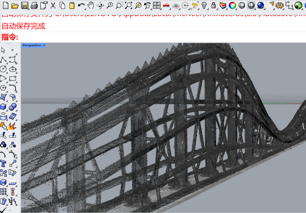This screenshot has width=306, height=213.
Task: Click the Lock padlock icon
Action: coord(214,5)
